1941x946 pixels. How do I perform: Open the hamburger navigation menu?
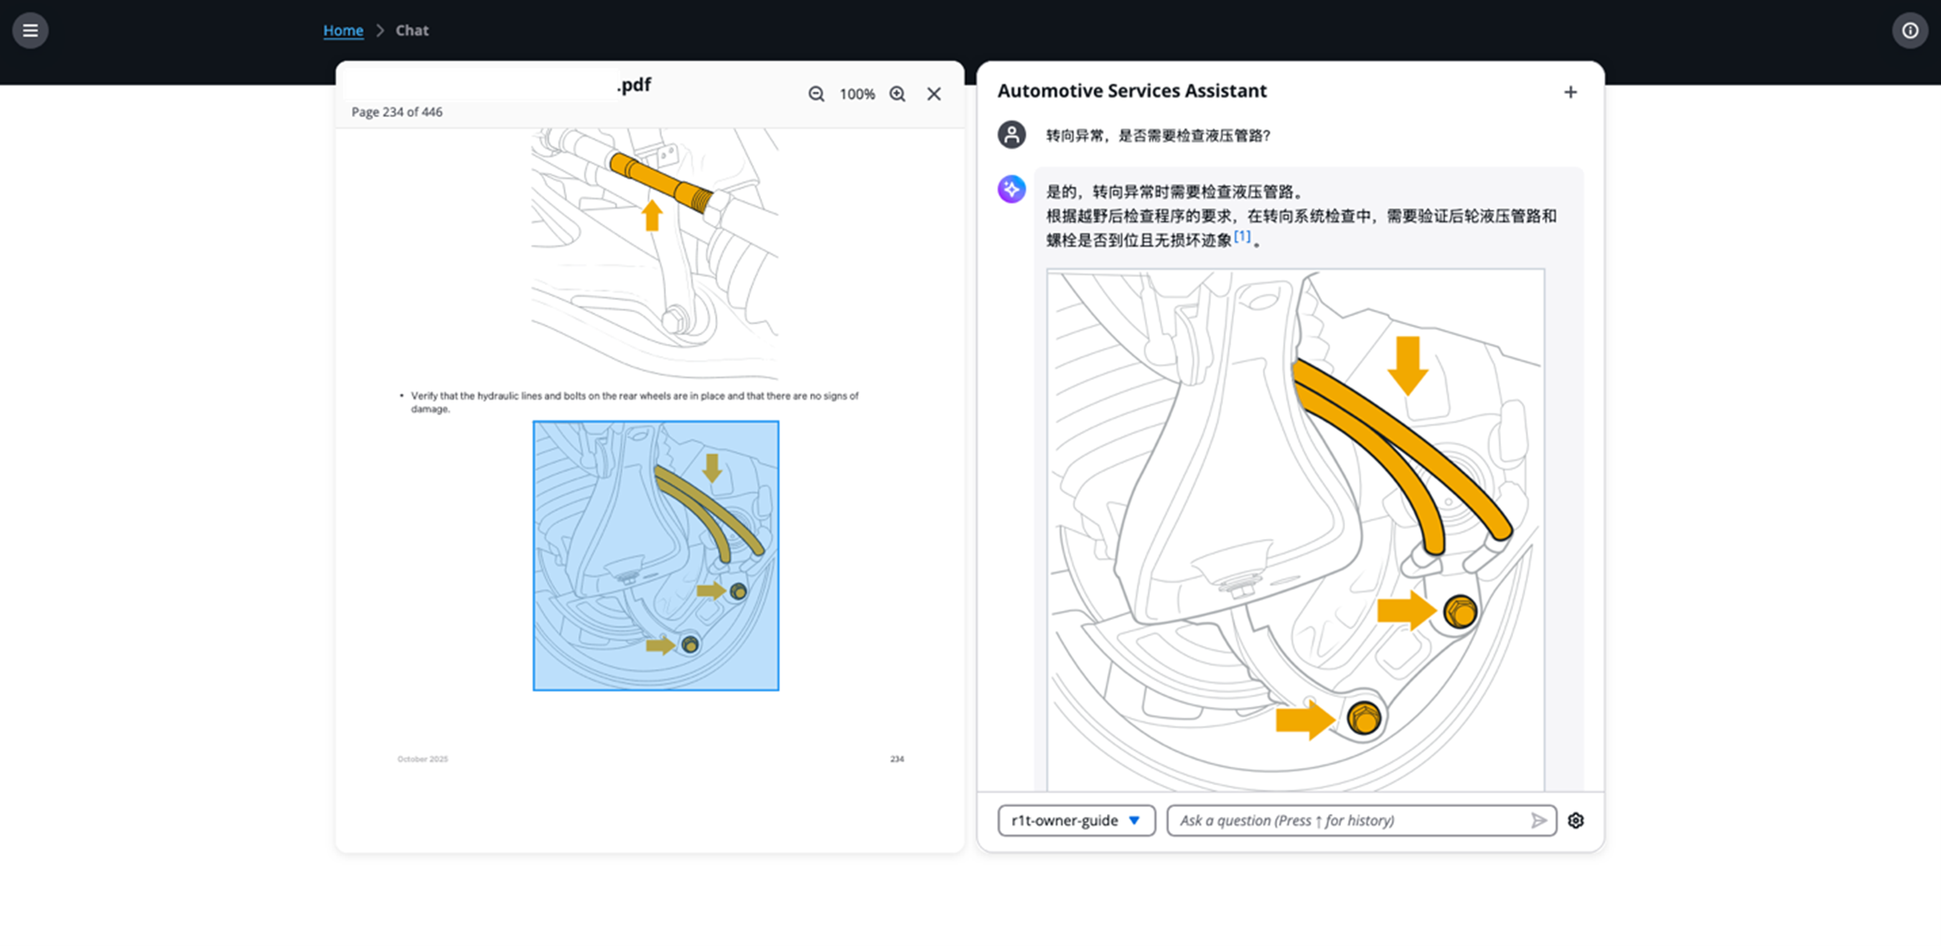coord(30,31)
